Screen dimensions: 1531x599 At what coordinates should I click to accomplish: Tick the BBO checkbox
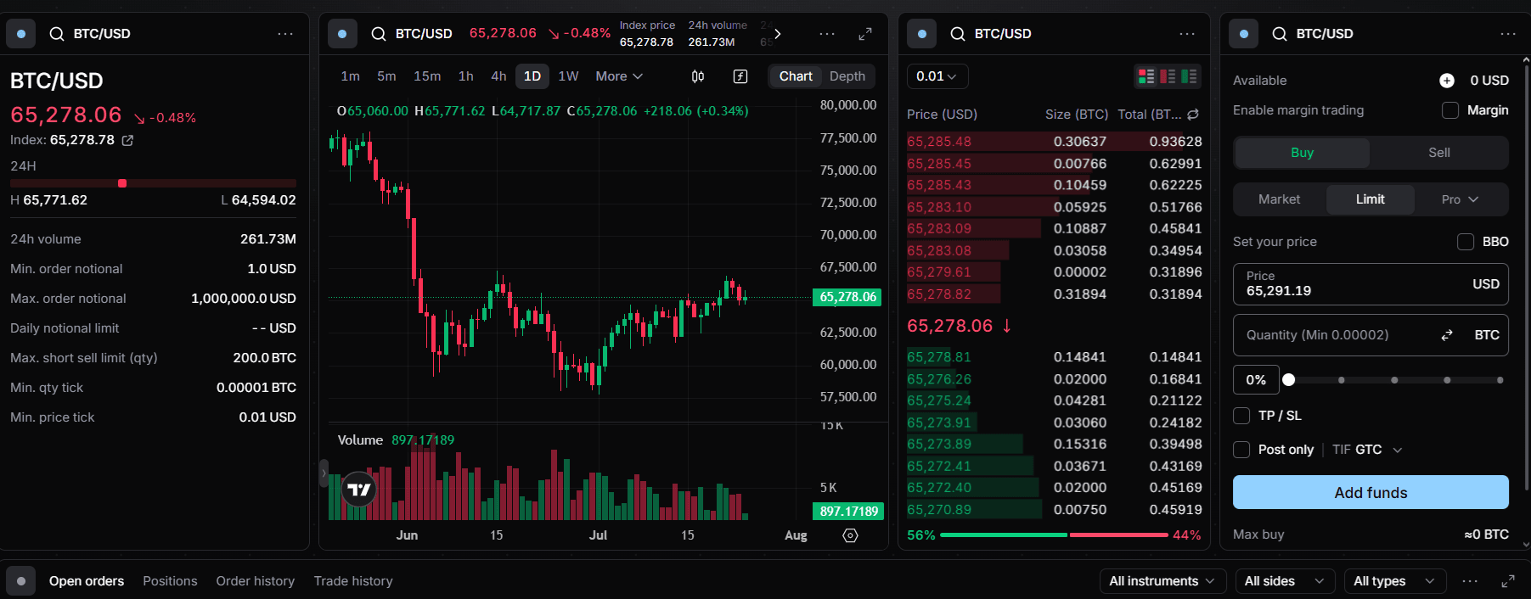(x=1466, y=242)
